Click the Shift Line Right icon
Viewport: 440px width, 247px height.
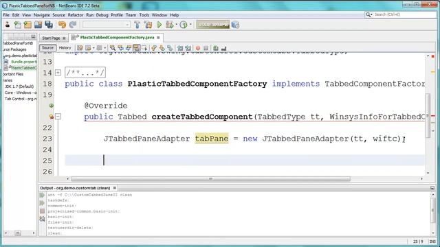188,48
